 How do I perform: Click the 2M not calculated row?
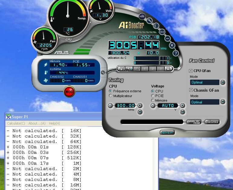tap(44, 169)
